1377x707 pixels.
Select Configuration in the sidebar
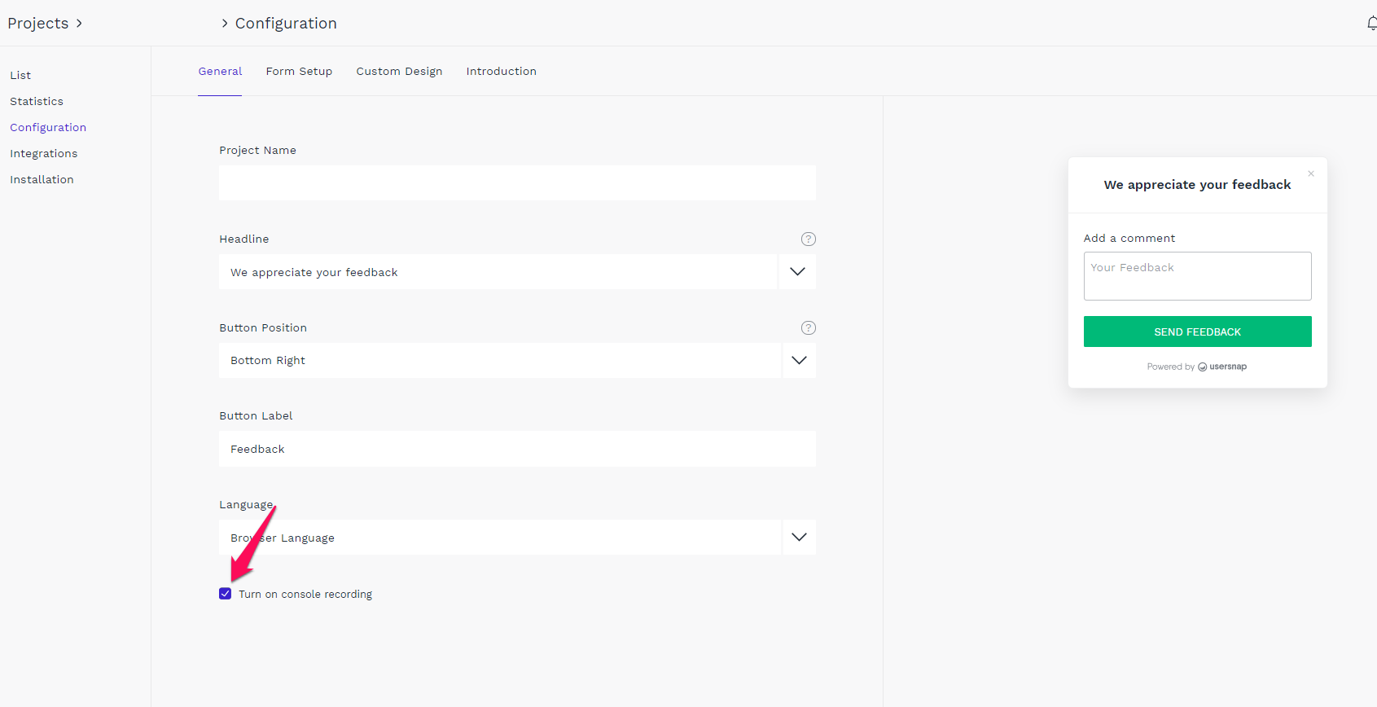[x=48, y=127]
